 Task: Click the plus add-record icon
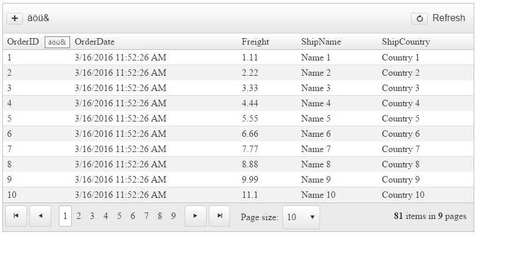(x=15, y=19)
